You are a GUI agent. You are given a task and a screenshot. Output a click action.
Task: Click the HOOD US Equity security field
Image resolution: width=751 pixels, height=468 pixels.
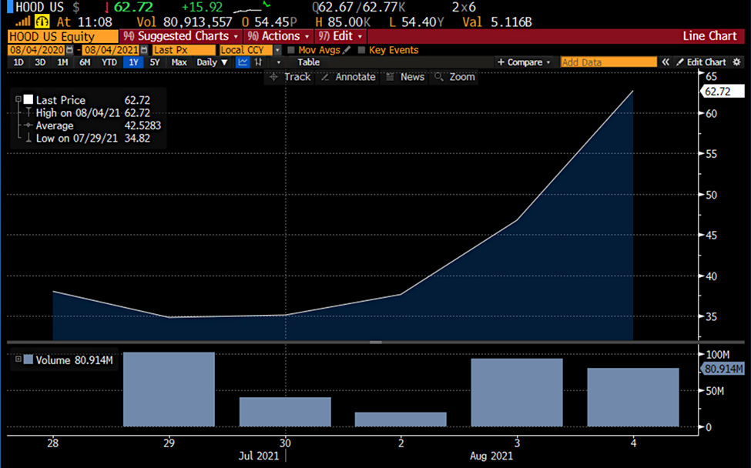click(x=62, y=36)
